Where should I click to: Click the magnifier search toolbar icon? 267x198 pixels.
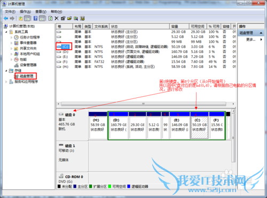point(76,18)
